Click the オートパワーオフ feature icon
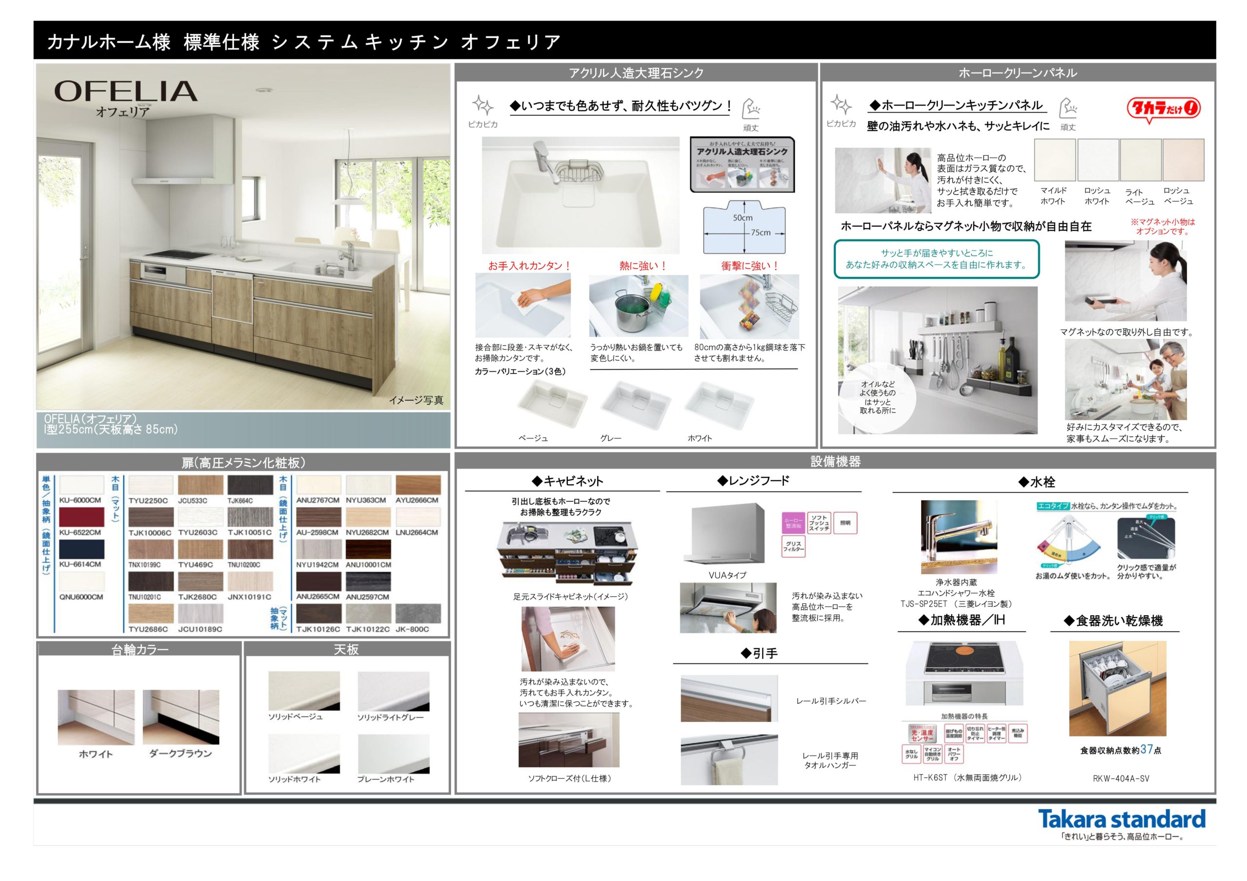The image size is (1247, 881). click(x=954, y=754)
